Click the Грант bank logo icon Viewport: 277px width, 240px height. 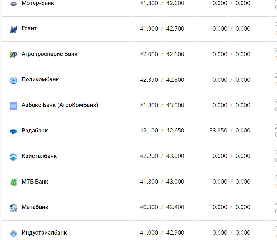tap(13, 29)
